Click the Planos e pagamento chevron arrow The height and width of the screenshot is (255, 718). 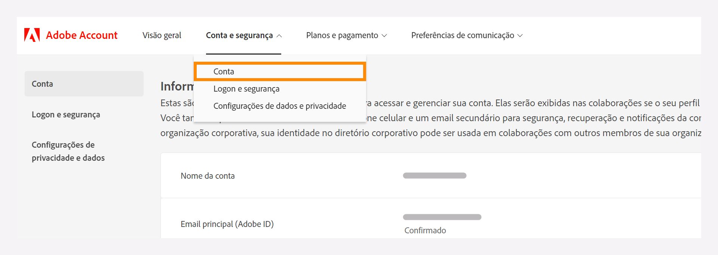point(384,36)
